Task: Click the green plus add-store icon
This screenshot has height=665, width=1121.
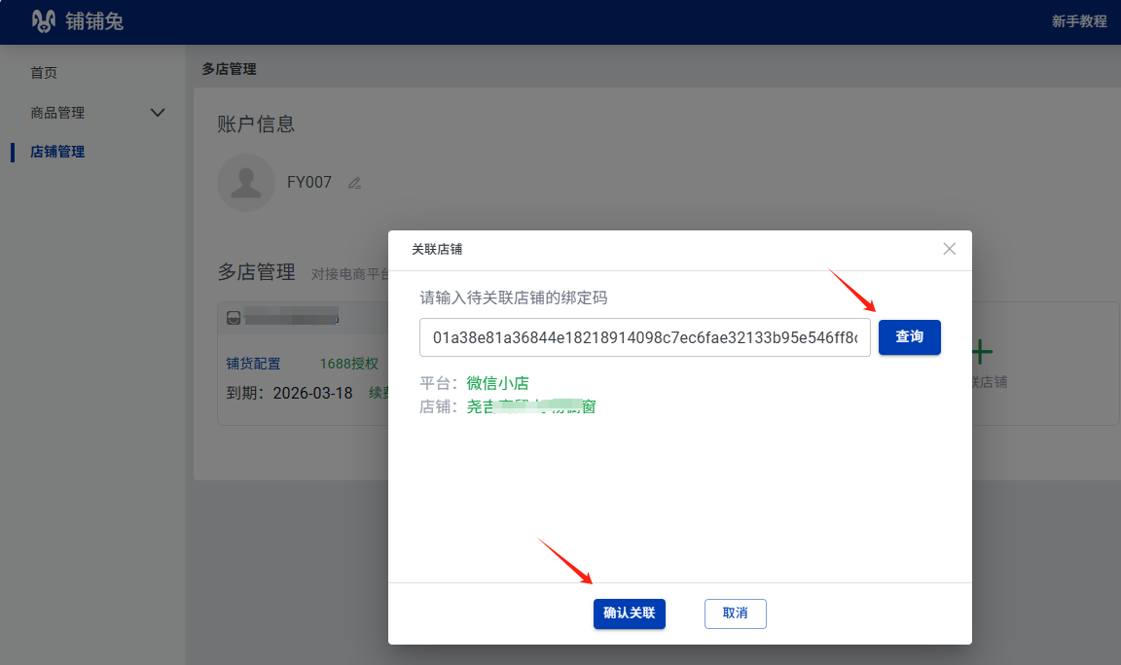Action: click(981, 351)
